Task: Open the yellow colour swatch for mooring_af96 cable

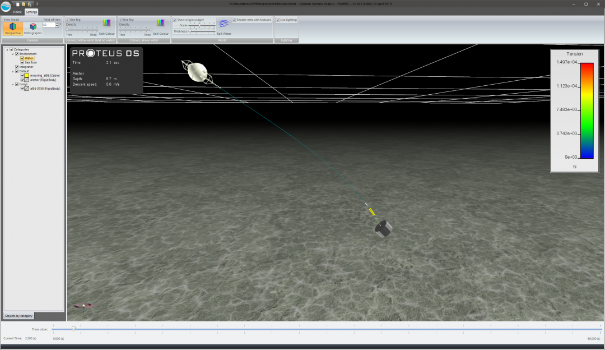Action: tap(26, 76)
